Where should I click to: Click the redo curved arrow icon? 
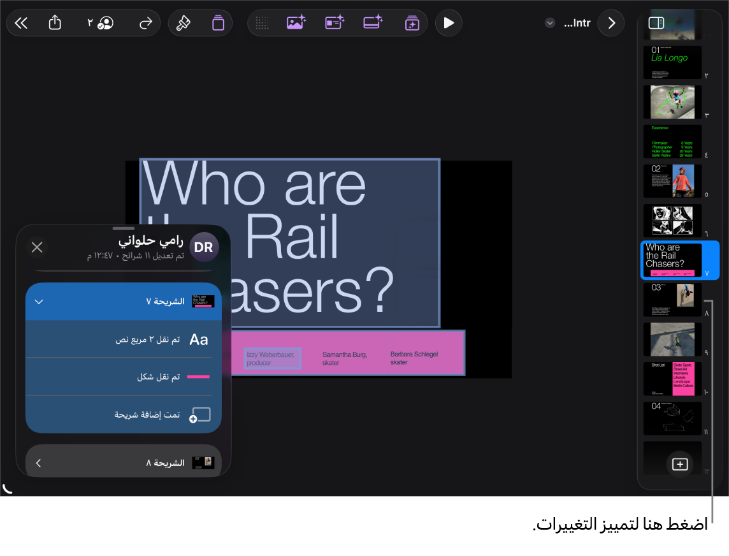click(x=145, y=23)
